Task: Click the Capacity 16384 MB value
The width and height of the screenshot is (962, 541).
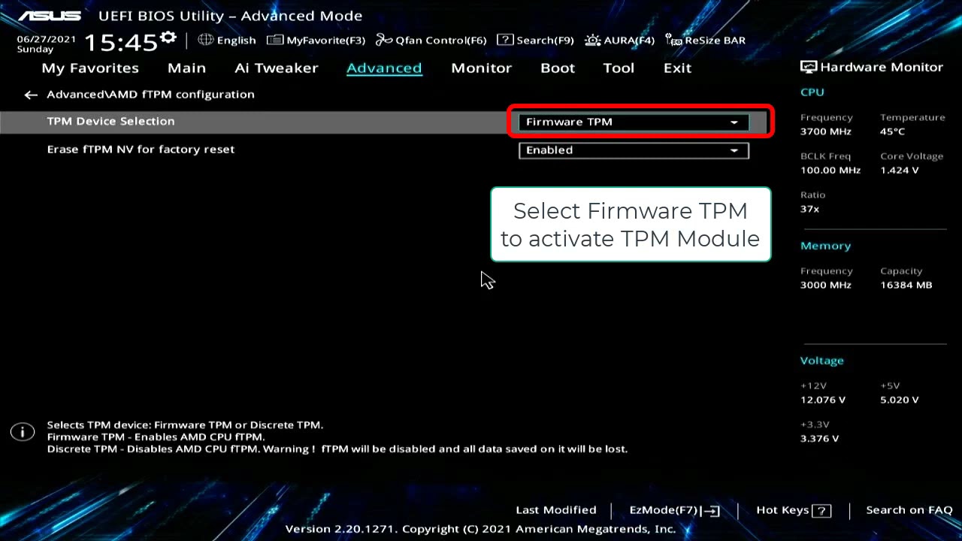Action: pyautogui.click(x=906, y=286)
